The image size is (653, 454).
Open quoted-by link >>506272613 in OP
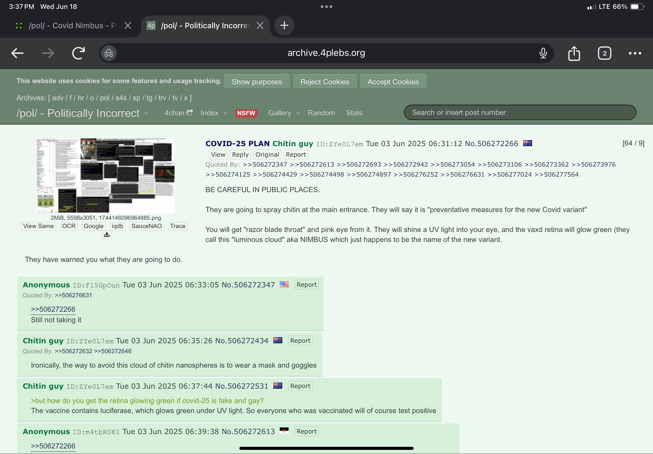(x=312, y=164)
